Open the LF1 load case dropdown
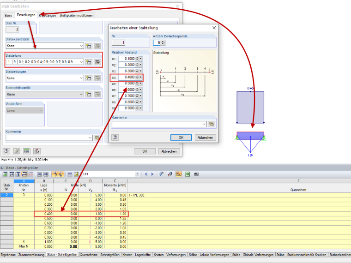 (138, 174)
